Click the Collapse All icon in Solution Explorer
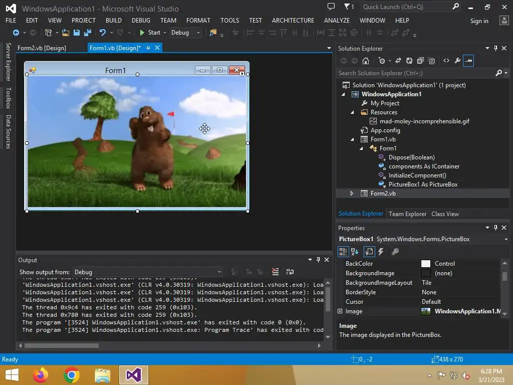 (x=420, y=61)
